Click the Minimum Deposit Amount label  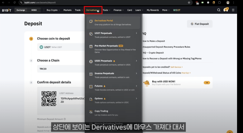coord(50,119)
